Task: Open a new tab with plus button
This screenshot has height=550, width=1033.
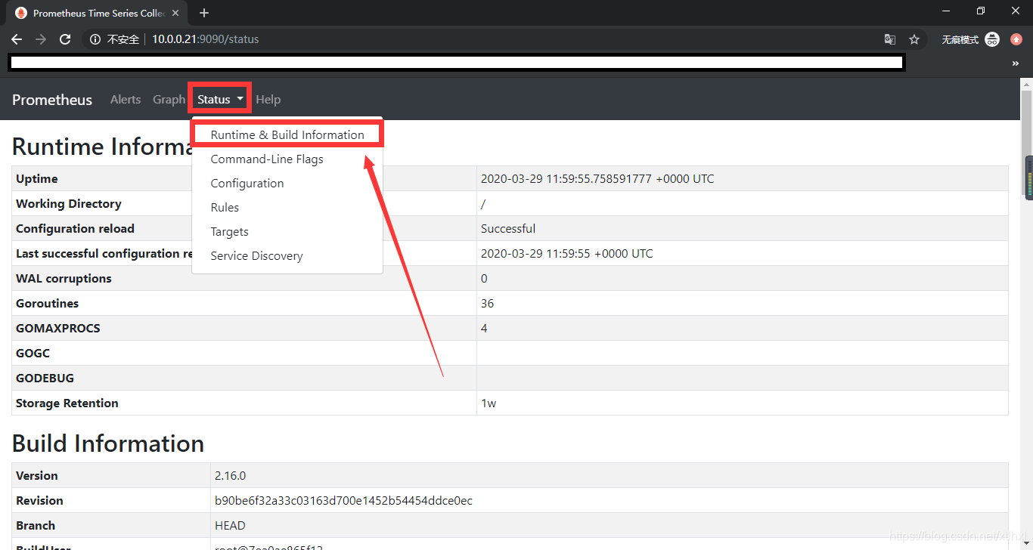Action: [x=204, y=13]
